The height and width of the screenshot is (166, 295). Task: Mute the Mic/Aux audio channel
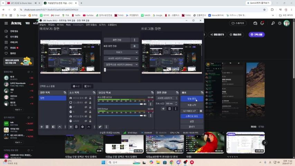click(145, 116)
